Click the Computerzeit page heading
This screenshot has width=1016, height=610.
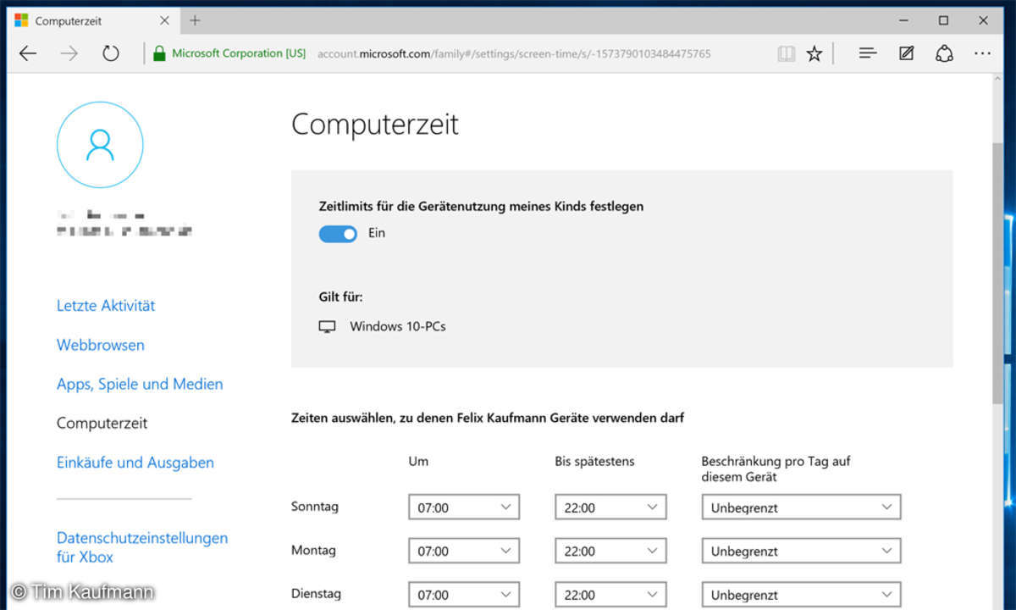click(375, 125)
